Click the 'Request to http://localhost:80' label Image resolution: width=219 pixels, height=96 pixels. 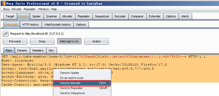point(37,34)
